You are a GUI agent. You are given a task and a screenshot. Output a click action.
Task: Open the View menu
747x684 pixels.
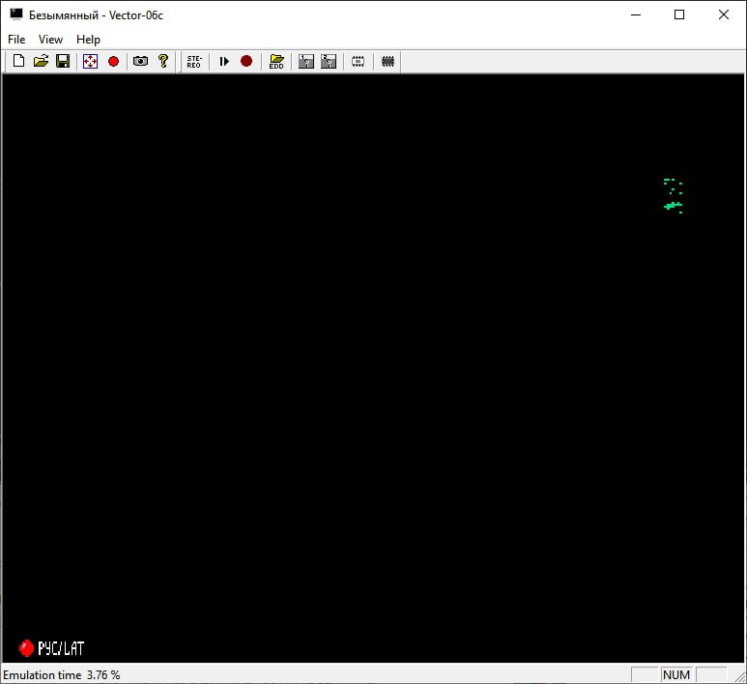point(50,40)
